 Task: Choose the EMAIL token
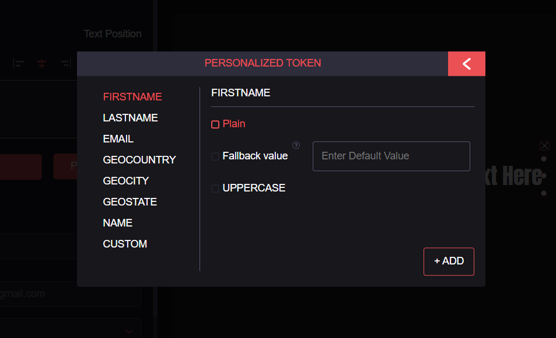[x=118, y=139]
